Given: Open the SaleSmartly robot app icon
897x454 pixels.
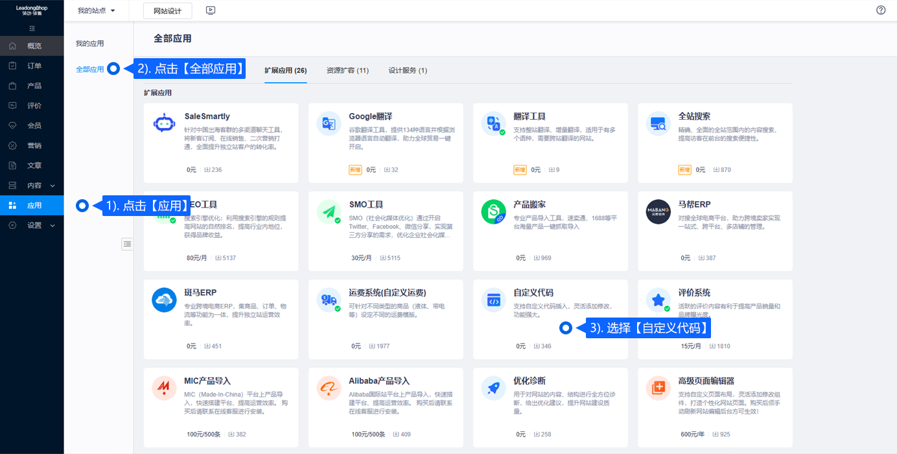Looking at the screenshot, I should click(165, 124).
